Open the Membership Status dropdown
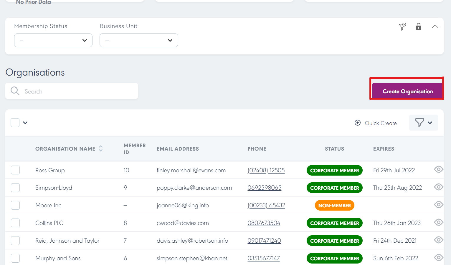This screenshot has width=451, height=265. (x=53, y=40)
